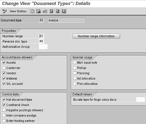
Task: Enable the Plan.allocation checkbox
Action: [75, 84]
